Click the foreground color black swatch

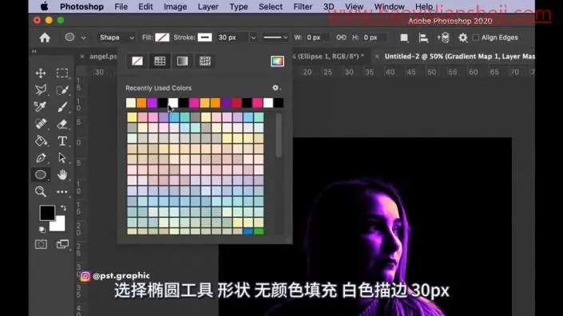pyautogui.click(x=47, y=213)
